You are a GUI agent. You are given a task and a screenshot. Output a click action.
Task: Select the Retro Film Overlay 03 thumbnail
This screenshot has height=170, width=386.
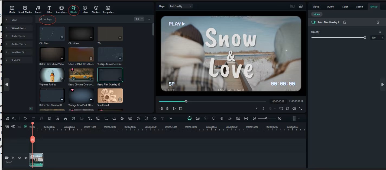pyautogui.click(x=52, y=96)
